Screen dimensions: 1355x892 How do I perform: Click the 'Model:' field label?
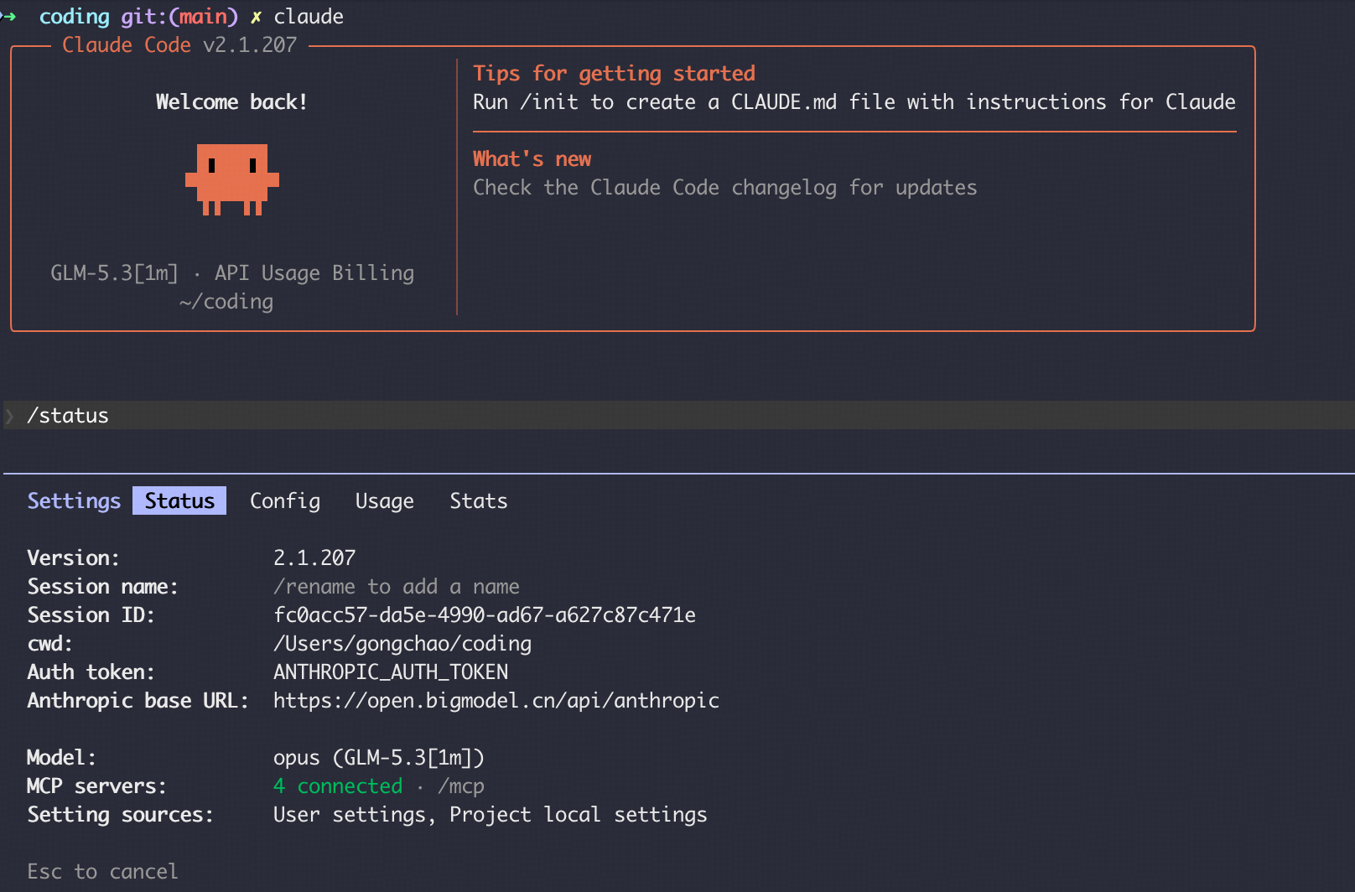tap(62, 758)
